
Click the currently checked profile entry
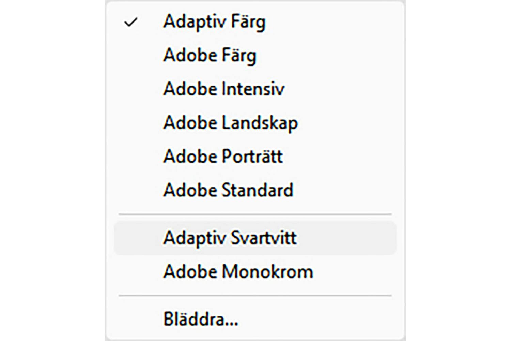pyautogui.click(x=214, y=22)
